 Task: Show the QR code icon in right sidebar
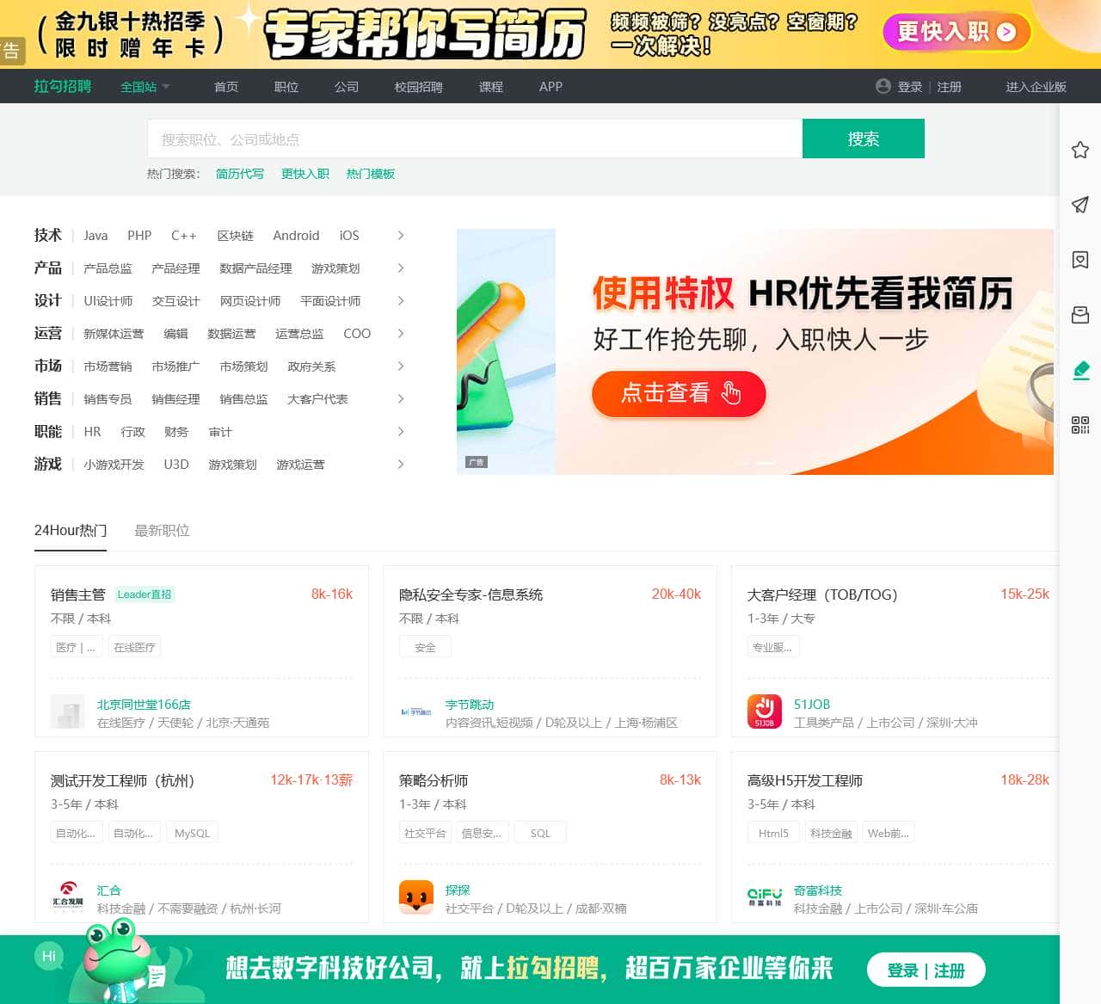coord(1080,425)
